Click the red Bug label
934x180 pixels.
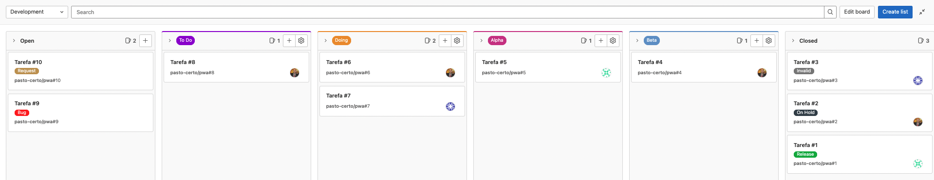click(22, 113)
